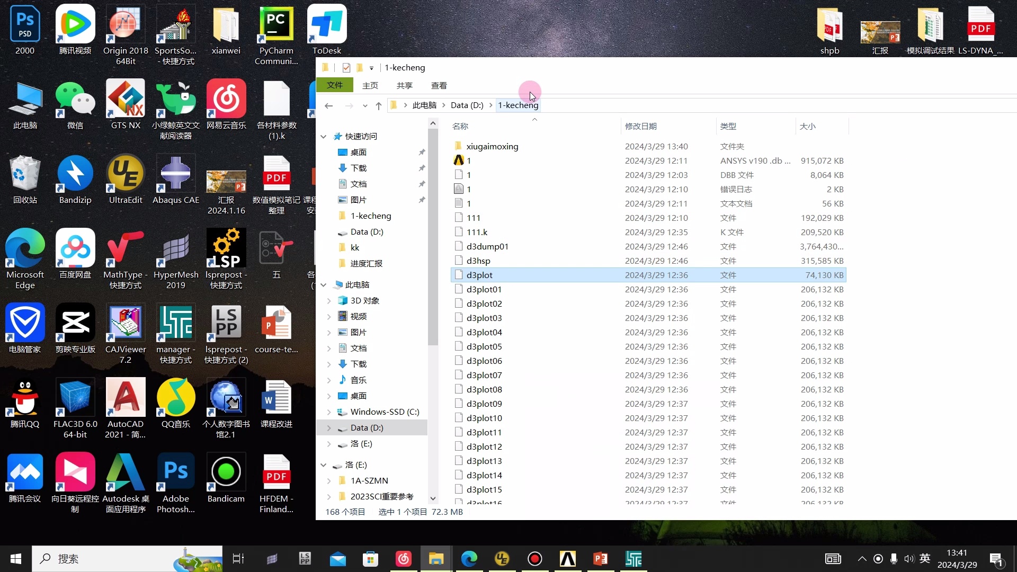Viewport: 1017px width, 572px height.
Task: Expand the 3D 对象 node in navigation pane
Action: [x=329, y=300]
